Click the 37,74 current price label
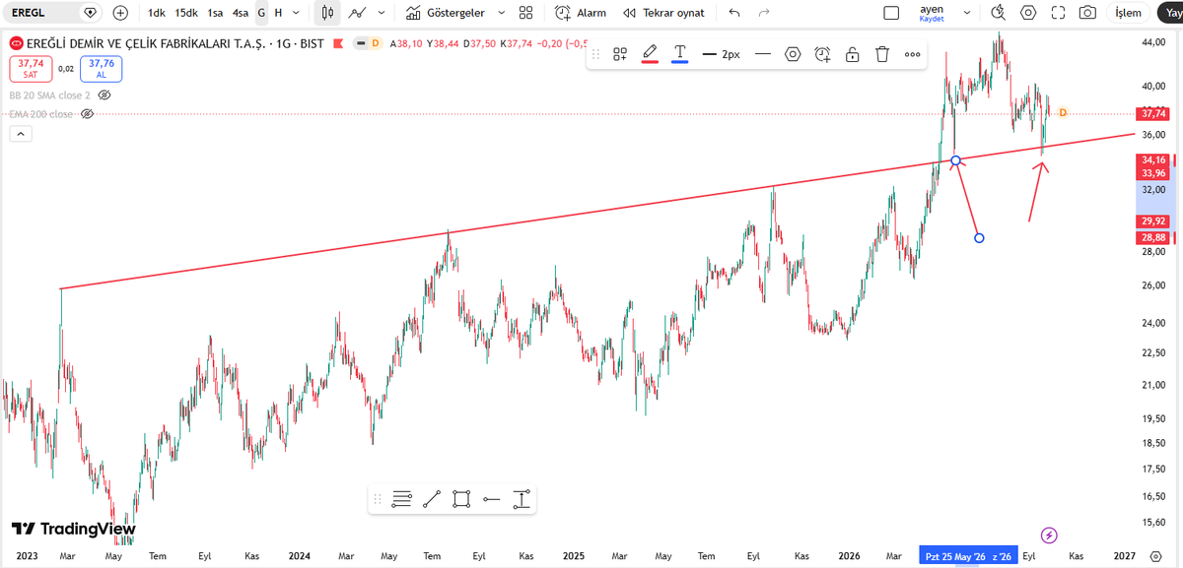Image resolution: width=1183 pixels, height=568 pixels. point(1153,113)
